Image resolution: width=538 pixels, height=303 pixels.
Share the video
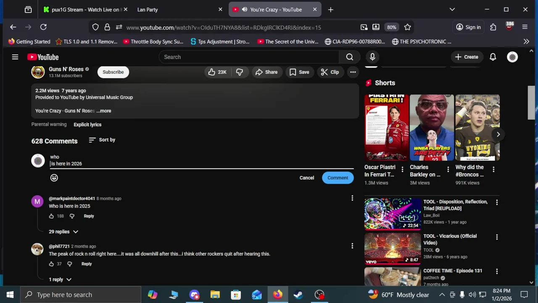pos(266,72)
